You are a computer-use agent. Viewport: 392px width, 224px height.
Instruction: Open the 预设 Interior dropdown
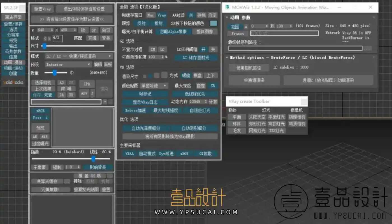click(x=68, y=64)
